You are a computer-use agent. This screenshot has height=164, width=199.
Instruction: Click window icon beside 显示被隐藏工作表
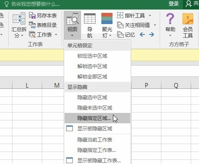70,160
